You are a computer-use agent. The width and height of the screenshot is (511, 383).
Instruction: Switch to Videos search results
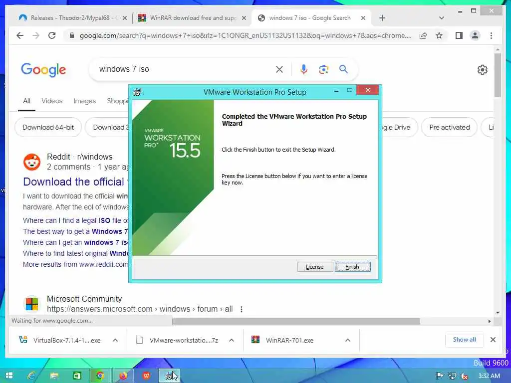[52, 101]
